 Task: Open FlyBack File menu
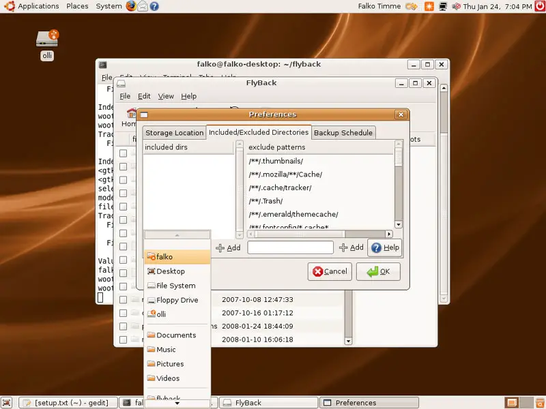125,96
